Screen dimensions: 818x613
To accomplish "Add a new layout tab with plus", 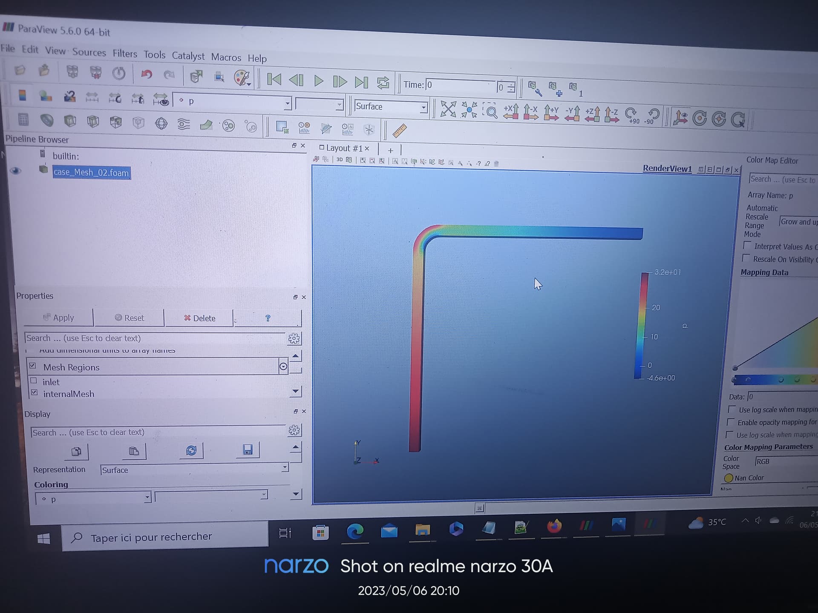I will [x=390, y=150].
